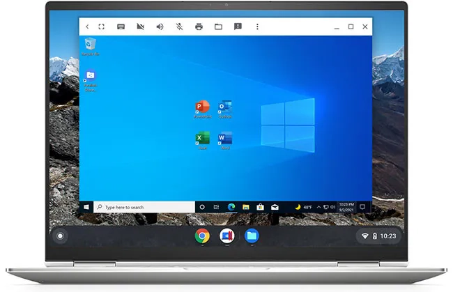Viewport: 453px width, 292px height.
Task: Click the 'Type here to search' box
Action: (144, 207)
